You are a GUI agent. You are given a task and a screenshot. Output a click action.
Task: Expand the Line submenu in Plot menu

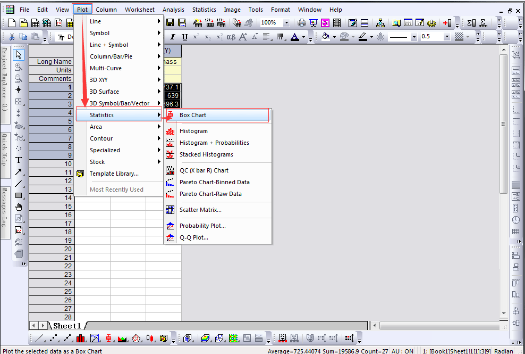[119, 21]
